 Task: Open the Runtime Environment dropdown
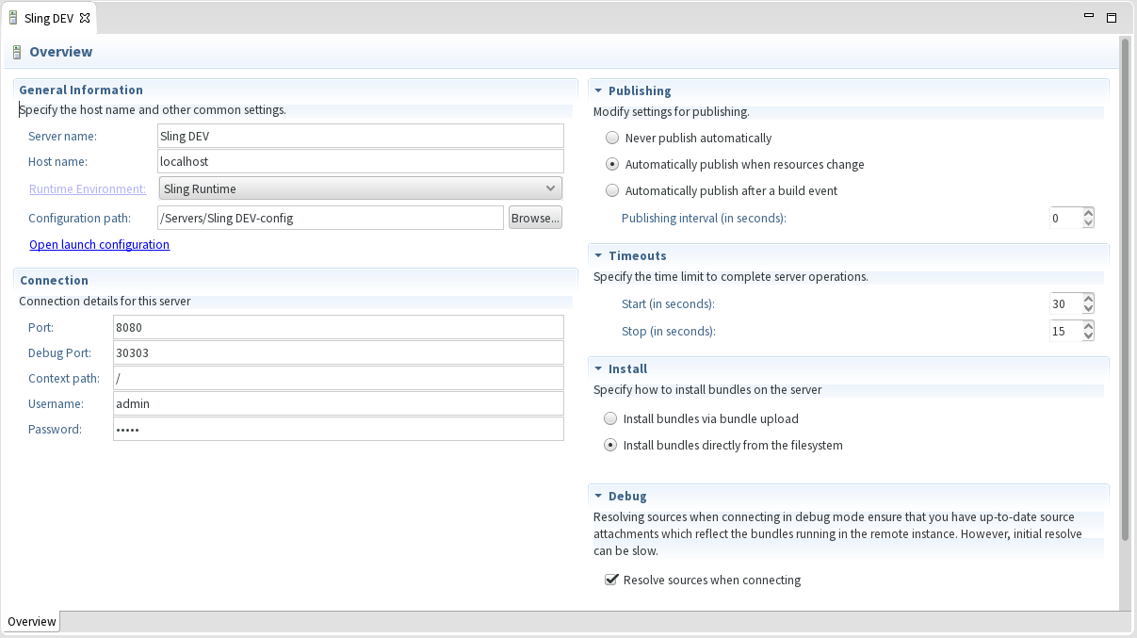click(361, 188)
